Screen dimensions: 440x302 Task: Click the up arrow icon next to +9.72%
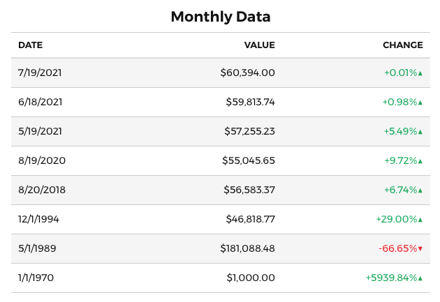(420, 161)
